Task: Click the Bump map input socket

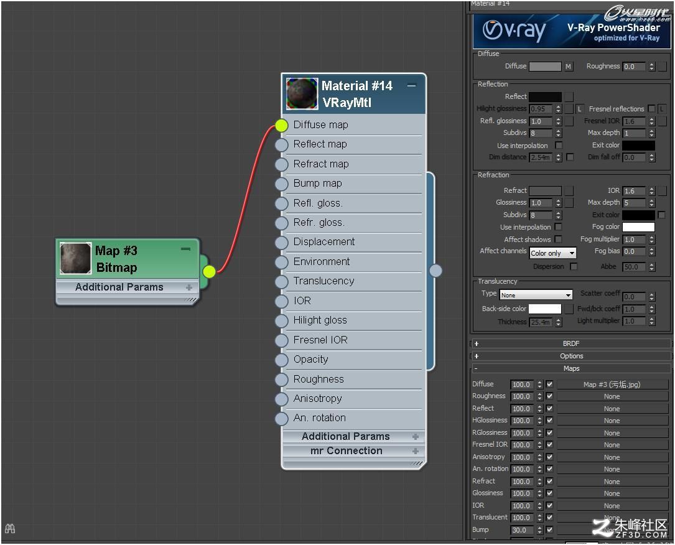Action: 282,184
